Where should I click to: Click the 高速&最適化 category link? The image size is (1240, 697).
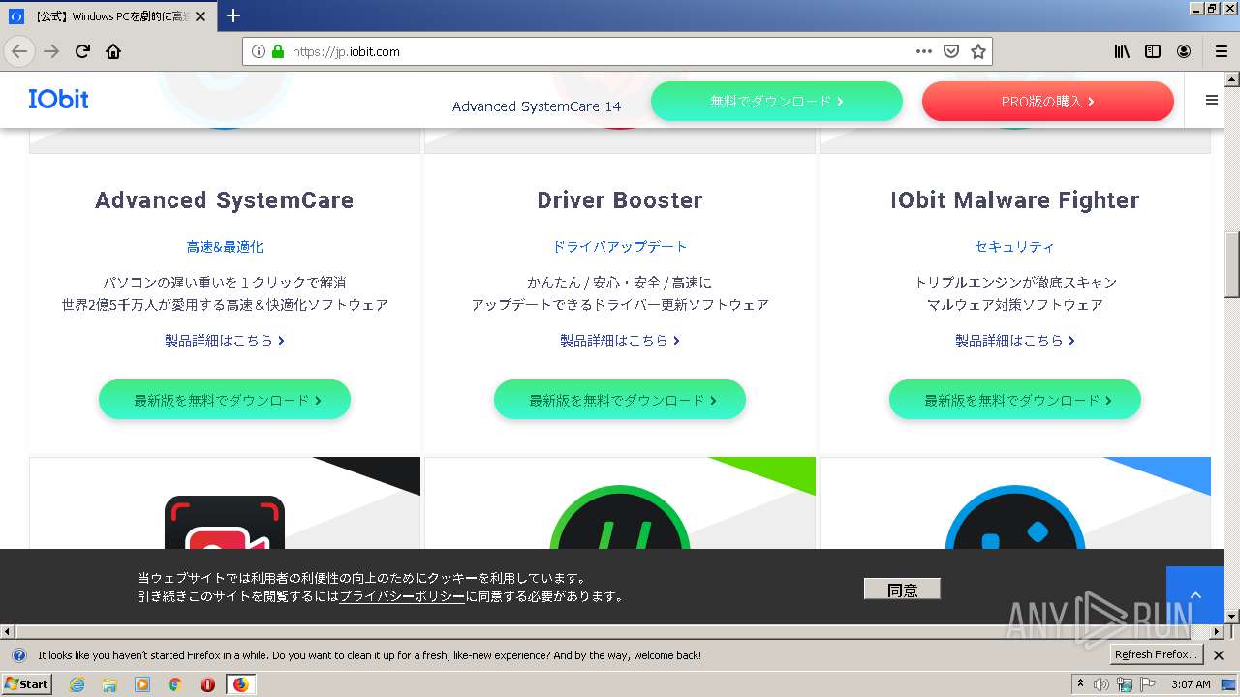225,247
